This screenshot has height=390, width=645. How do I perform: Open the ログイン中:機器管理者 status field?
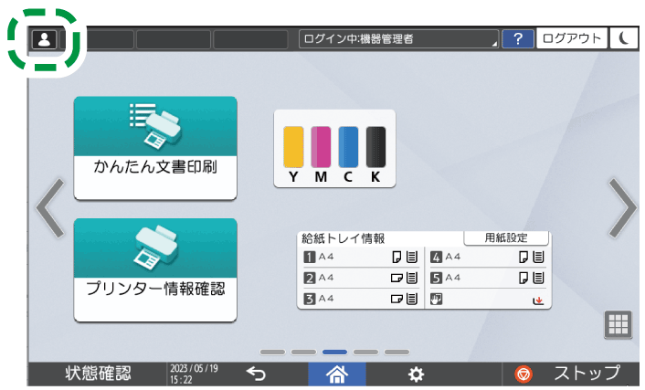tap(398, 39)
